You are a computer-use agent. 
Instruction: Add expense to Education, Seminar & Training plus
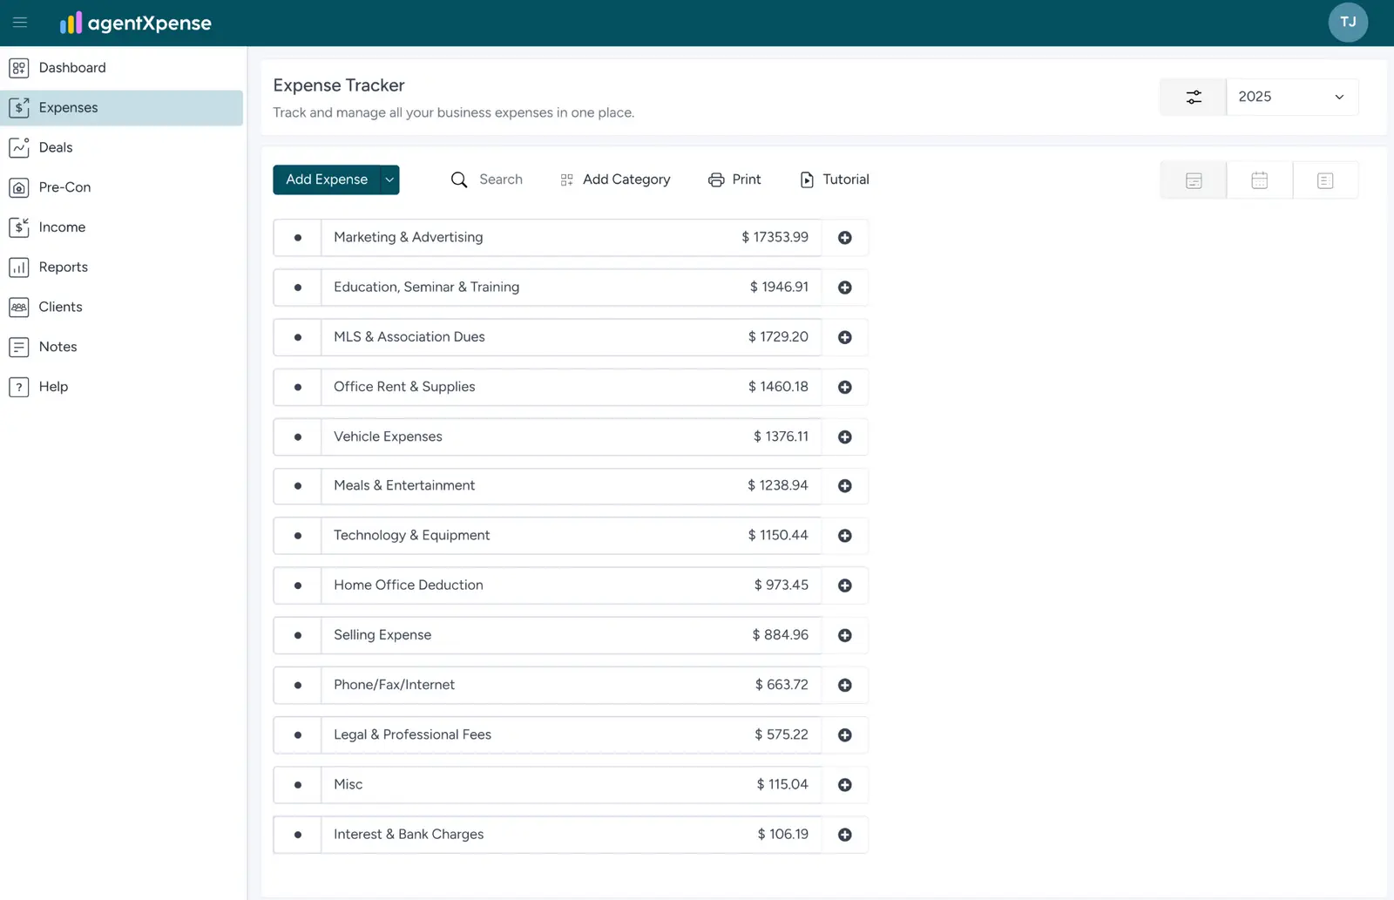(x=845, y=288)
